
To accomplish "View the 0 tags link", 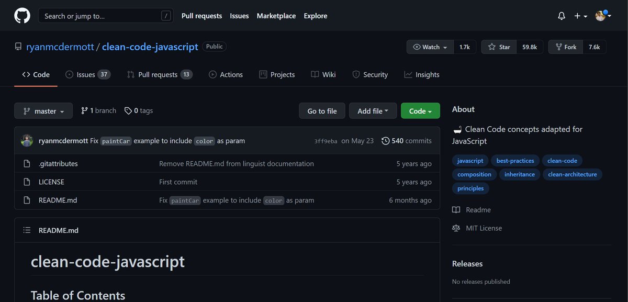I will [139, 110].
